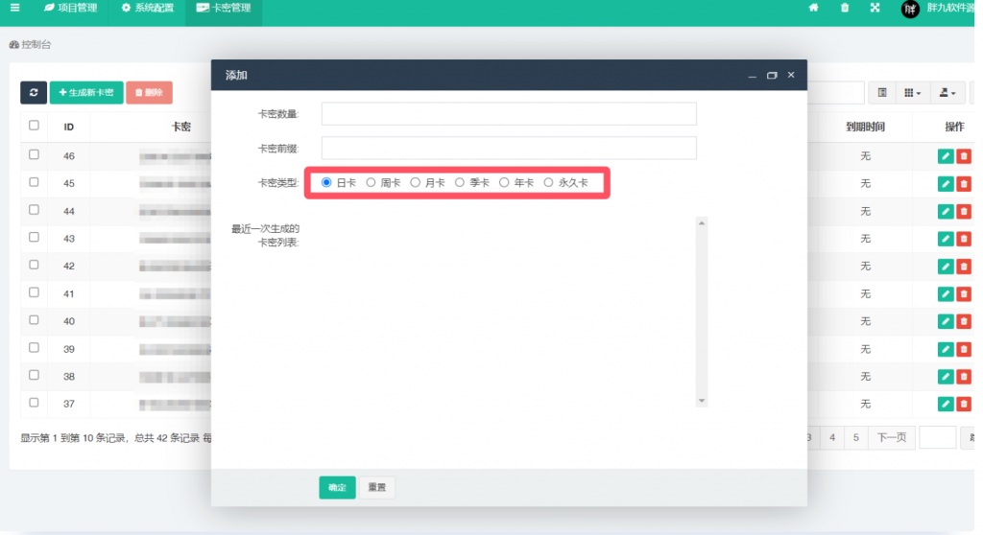Edit the third table row via pencil icon

click(946, 211)
